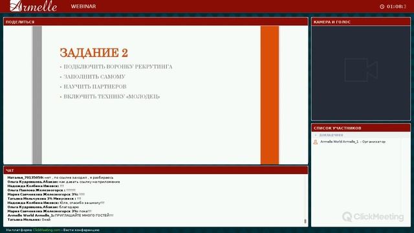
Task: Click Мария Савченкова's '!!!!' chat message
Action: 46,194
